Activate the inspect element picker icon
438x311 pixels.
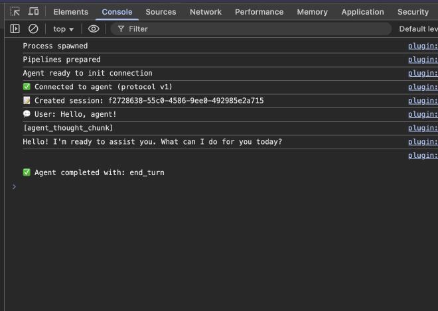15,12
